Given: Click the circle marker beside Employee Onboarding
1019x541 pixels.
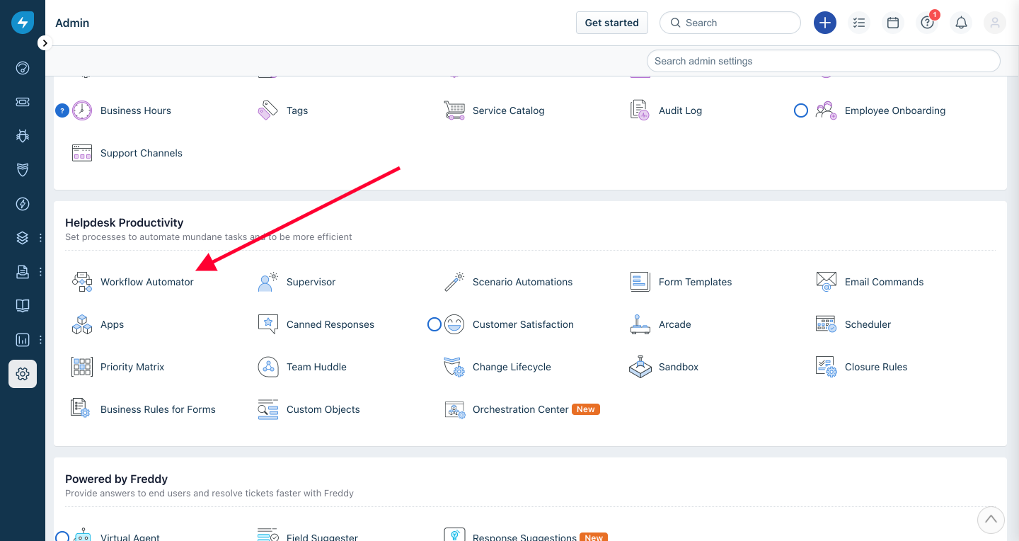Looking at the screenshot, I should point(800,110).
